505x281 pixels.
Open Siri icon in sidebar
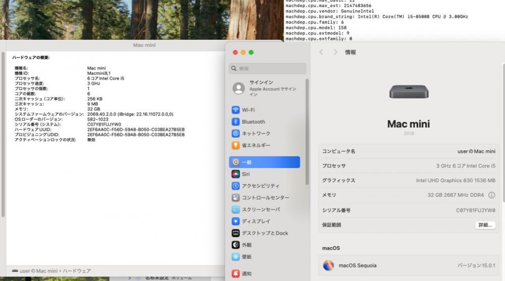point(235,174)
